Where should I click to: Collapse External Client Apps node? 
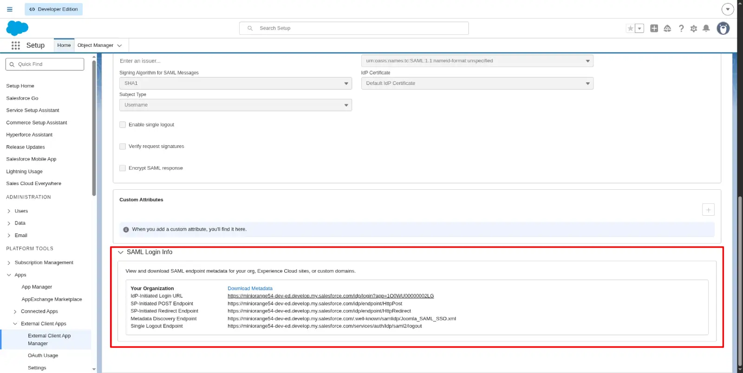coord(15,324)
